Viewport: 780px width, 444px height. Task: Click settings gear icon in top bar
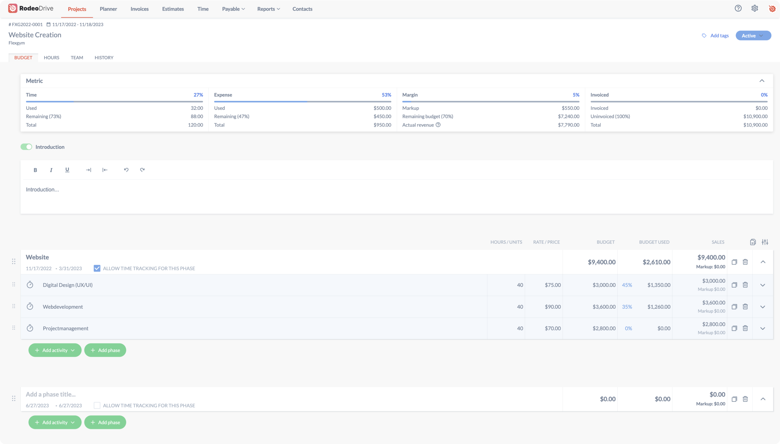click(755, 8)
